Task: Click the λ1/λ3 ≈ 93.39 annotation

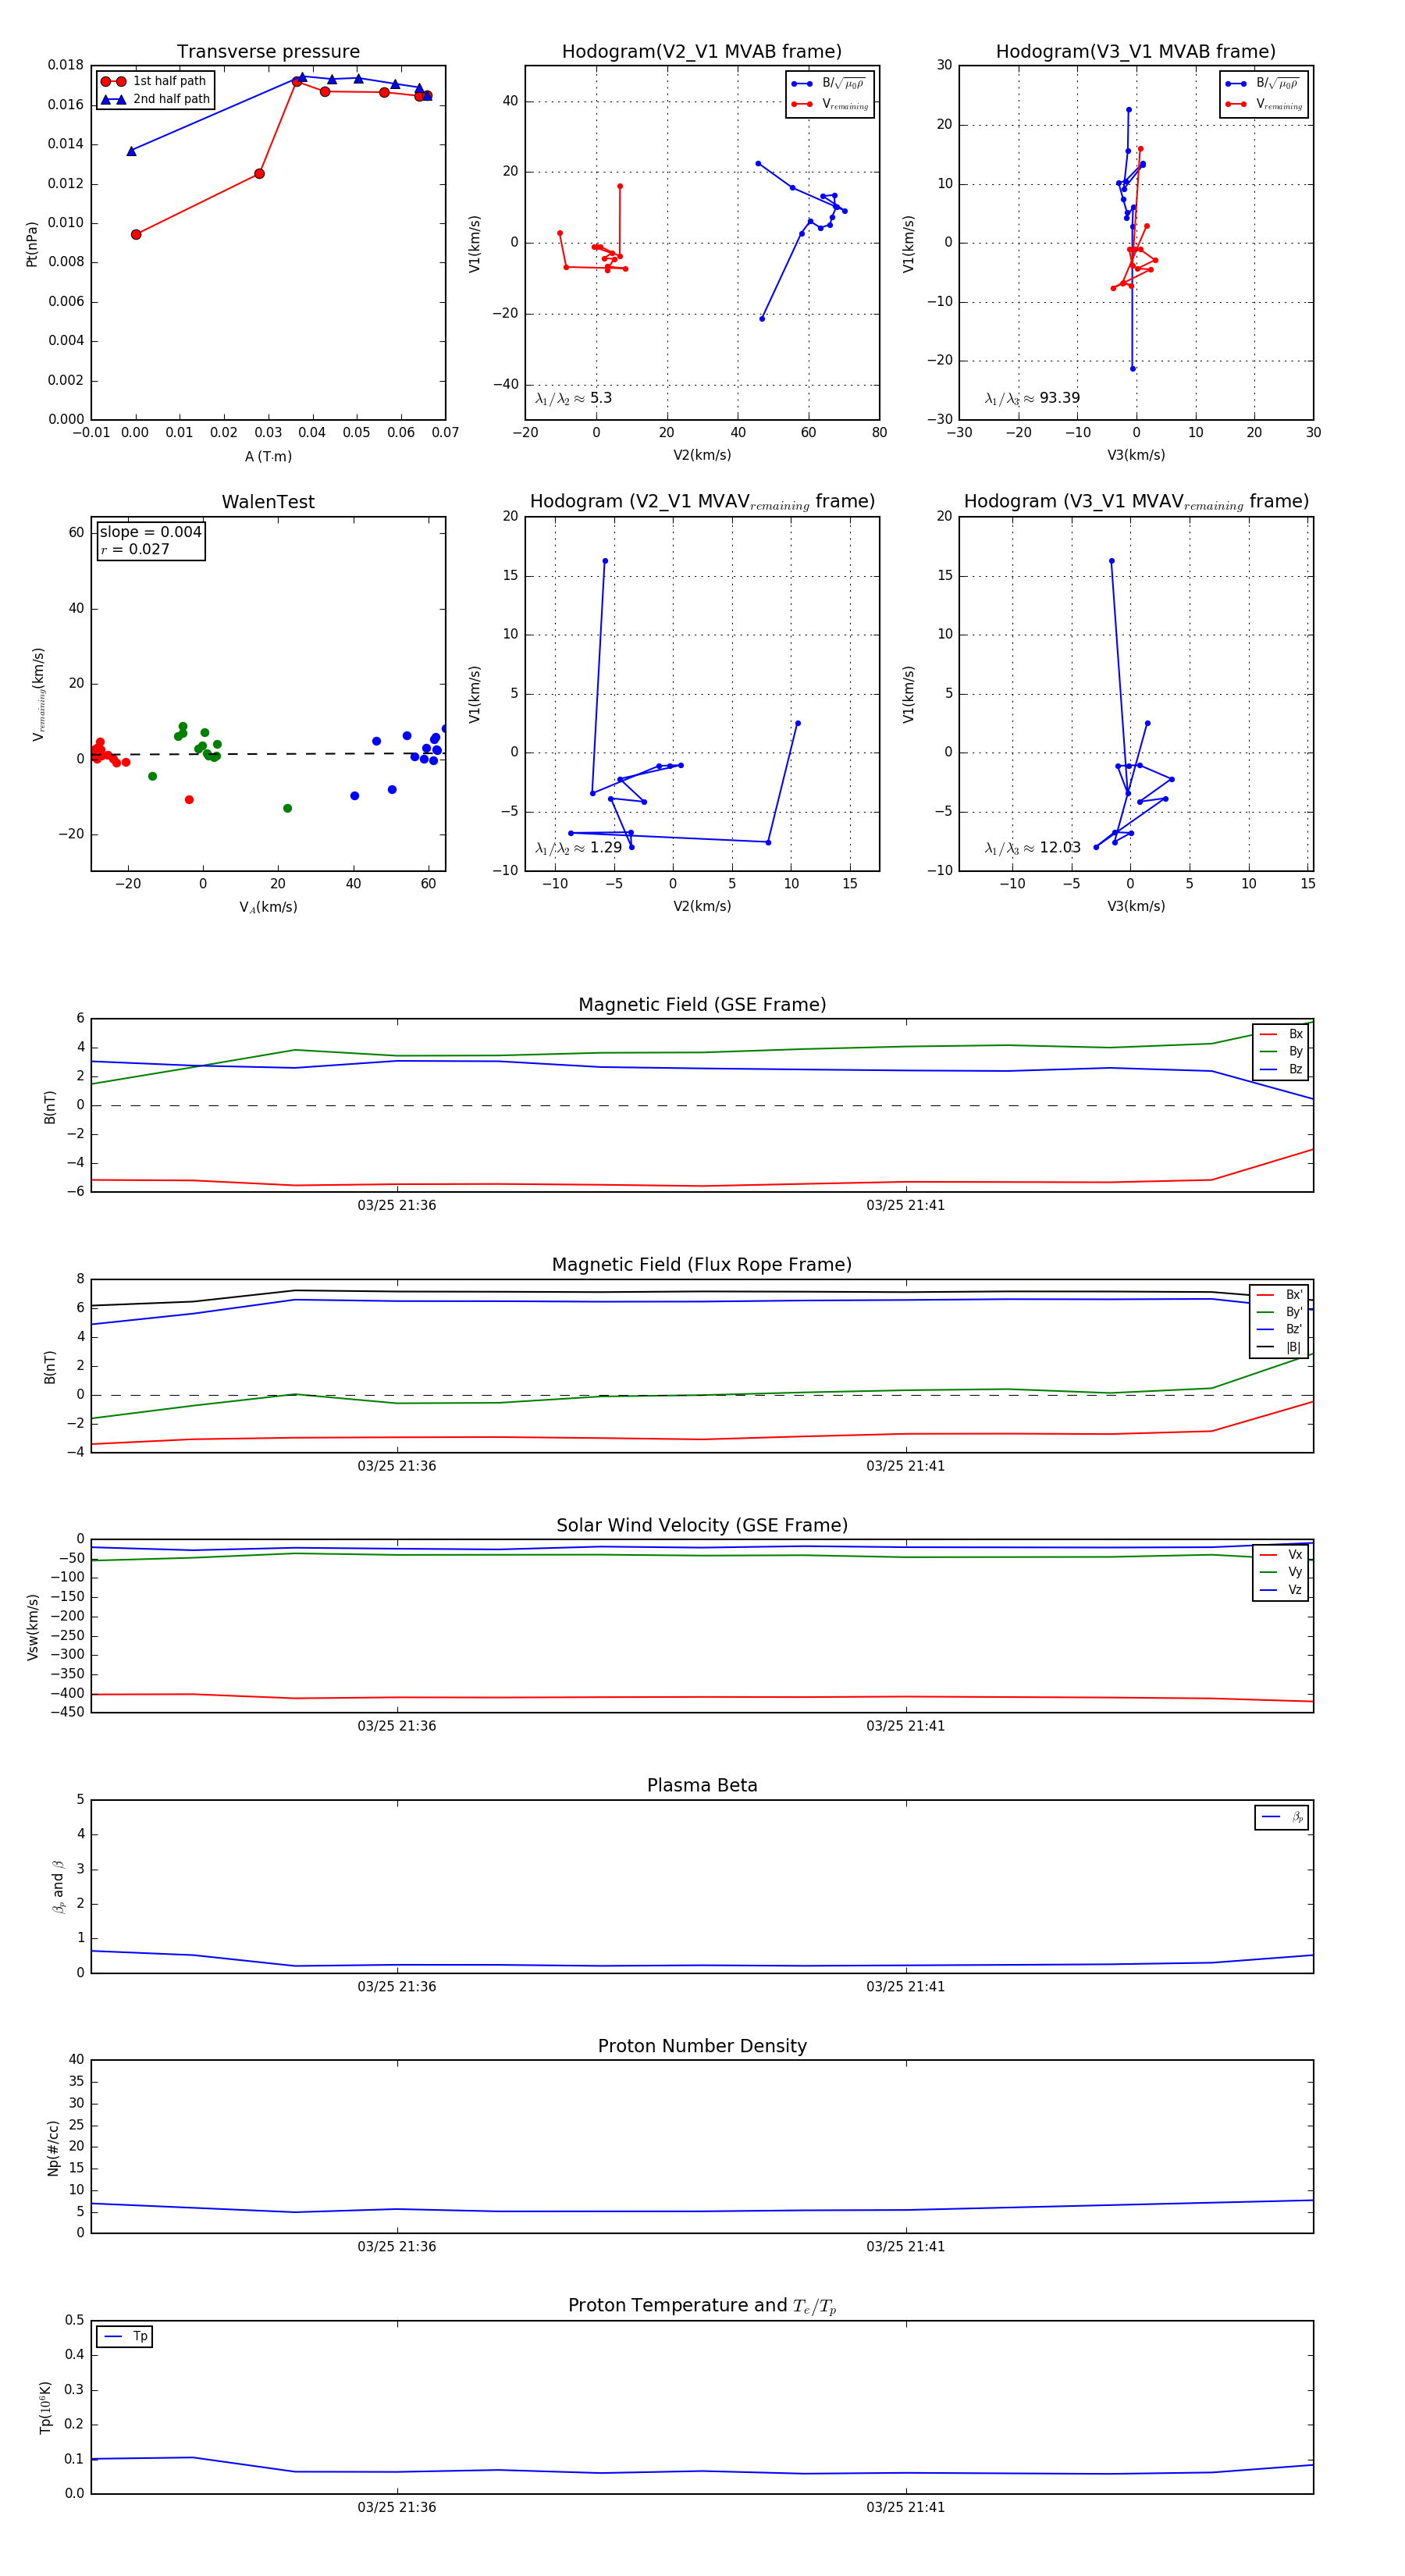Action: (x=1032, y=398)
